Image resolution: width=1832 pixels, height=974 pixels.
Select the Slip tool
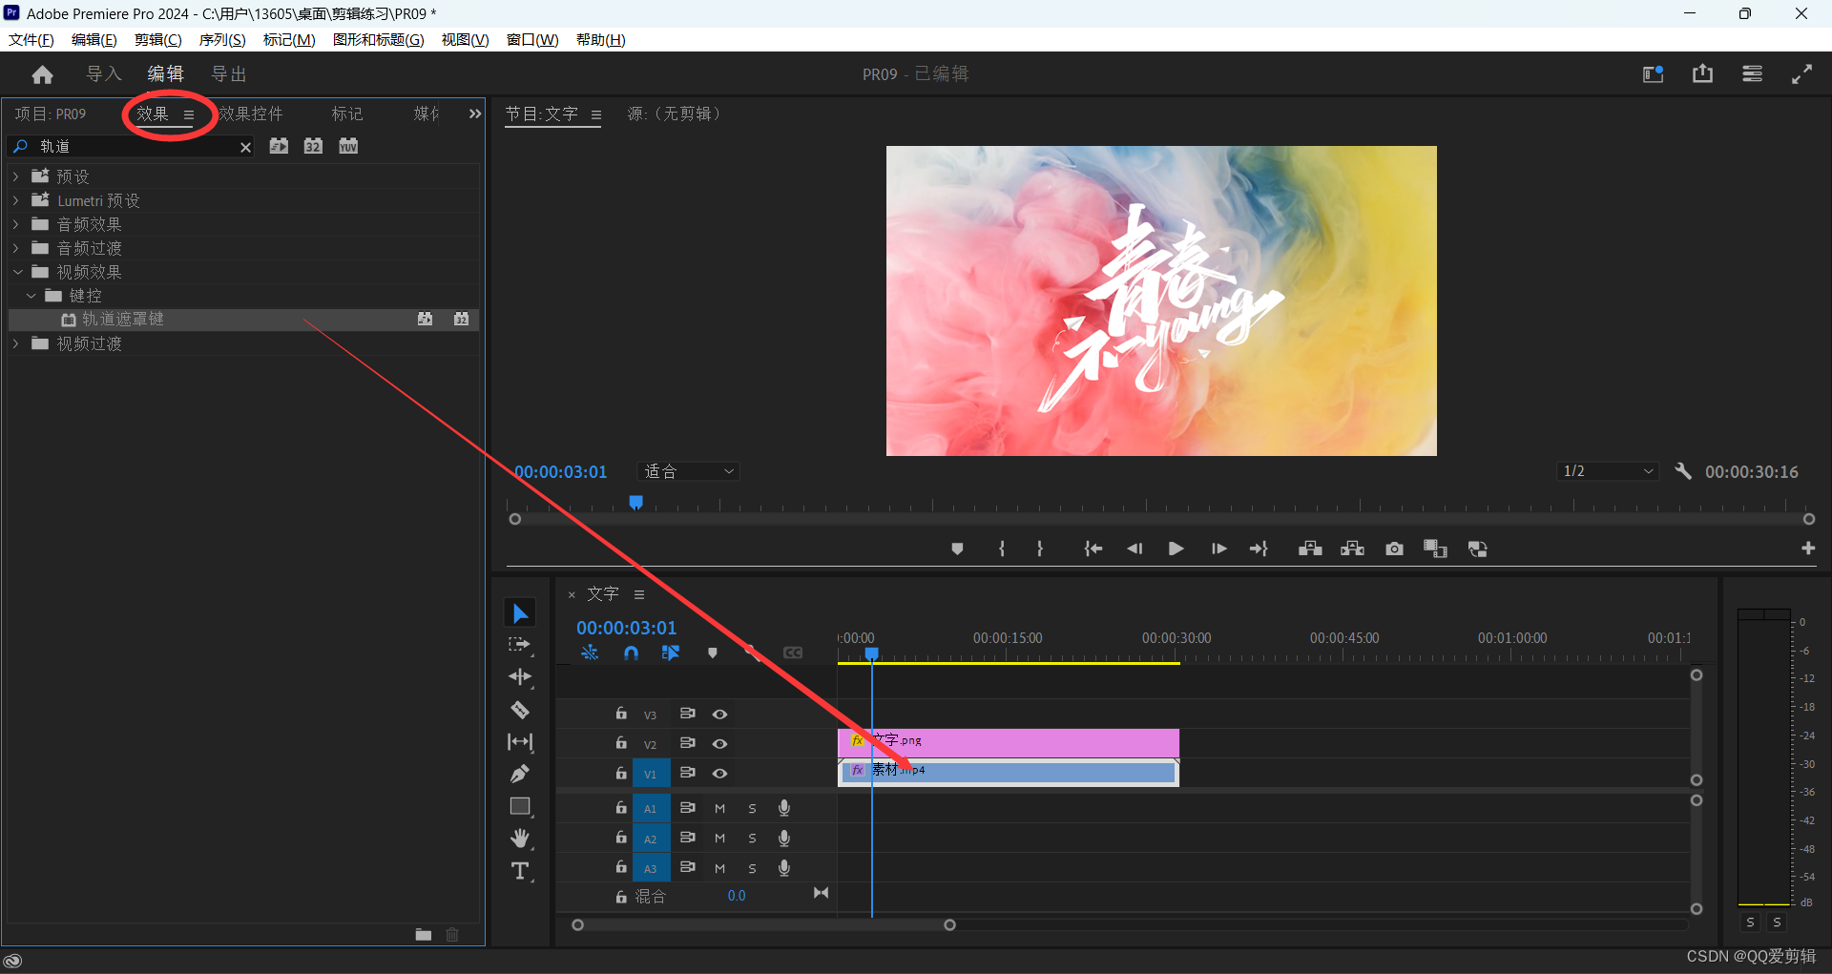[x=520, y=742]
